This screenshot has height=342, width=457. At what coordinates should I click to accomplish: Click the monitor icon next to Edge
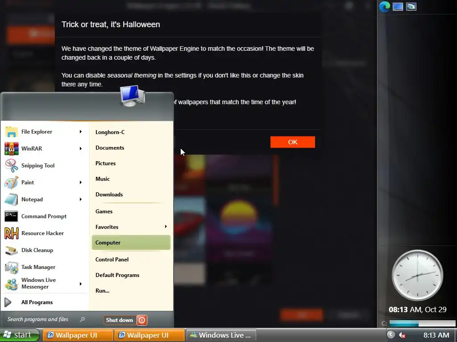[x=398, y=6]
